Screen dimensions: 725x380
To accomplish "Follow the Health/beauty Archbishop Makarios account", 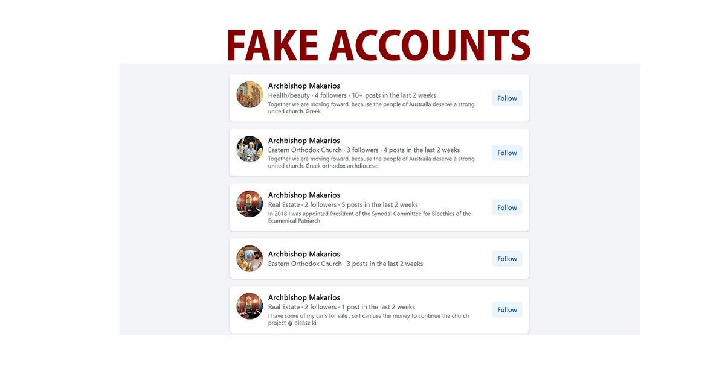I will coord(507,98).
